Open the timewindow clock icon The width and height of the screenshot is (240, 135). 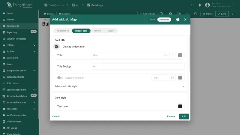tap(161, 14)
